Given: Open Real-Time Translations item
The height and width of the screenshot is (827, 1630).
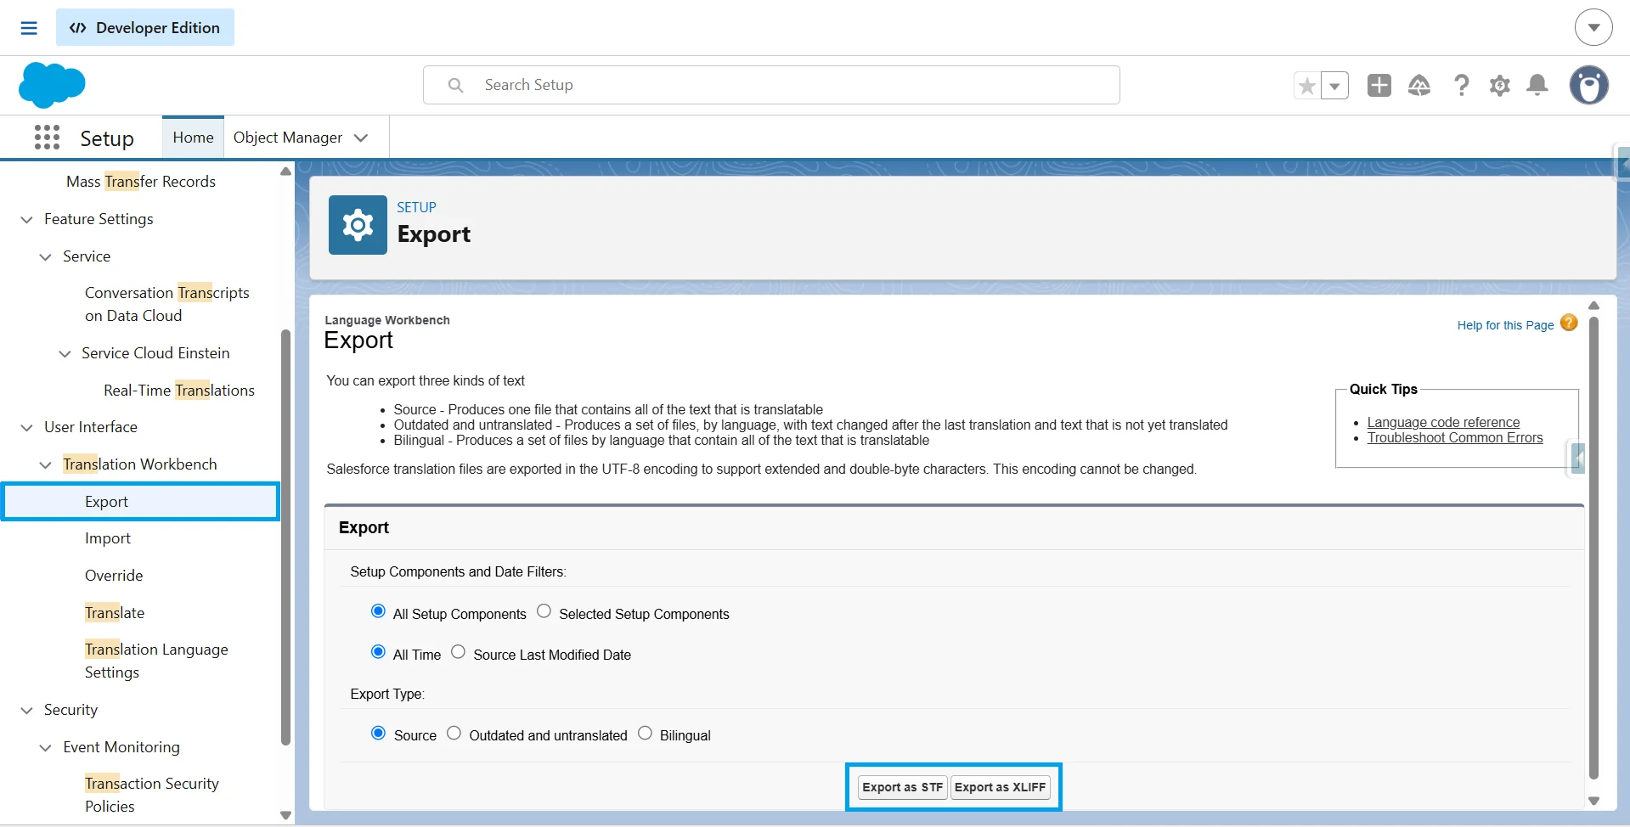Looking at the screenshot, I should pyautogui.click(x=179, y=391).
